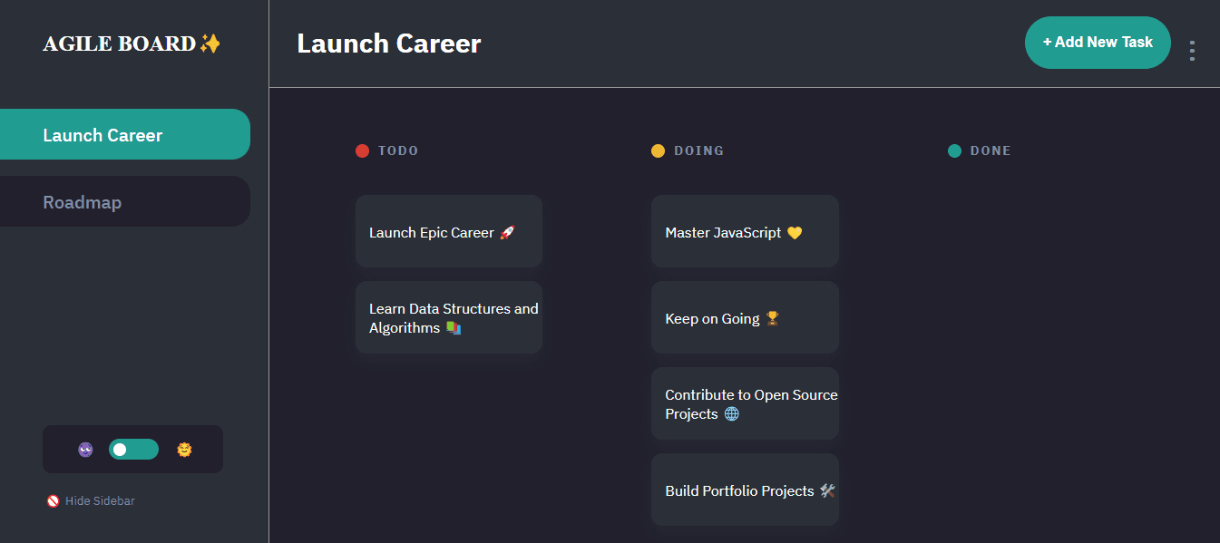Click the moon emoji beside the theme switch

[85, 449]
